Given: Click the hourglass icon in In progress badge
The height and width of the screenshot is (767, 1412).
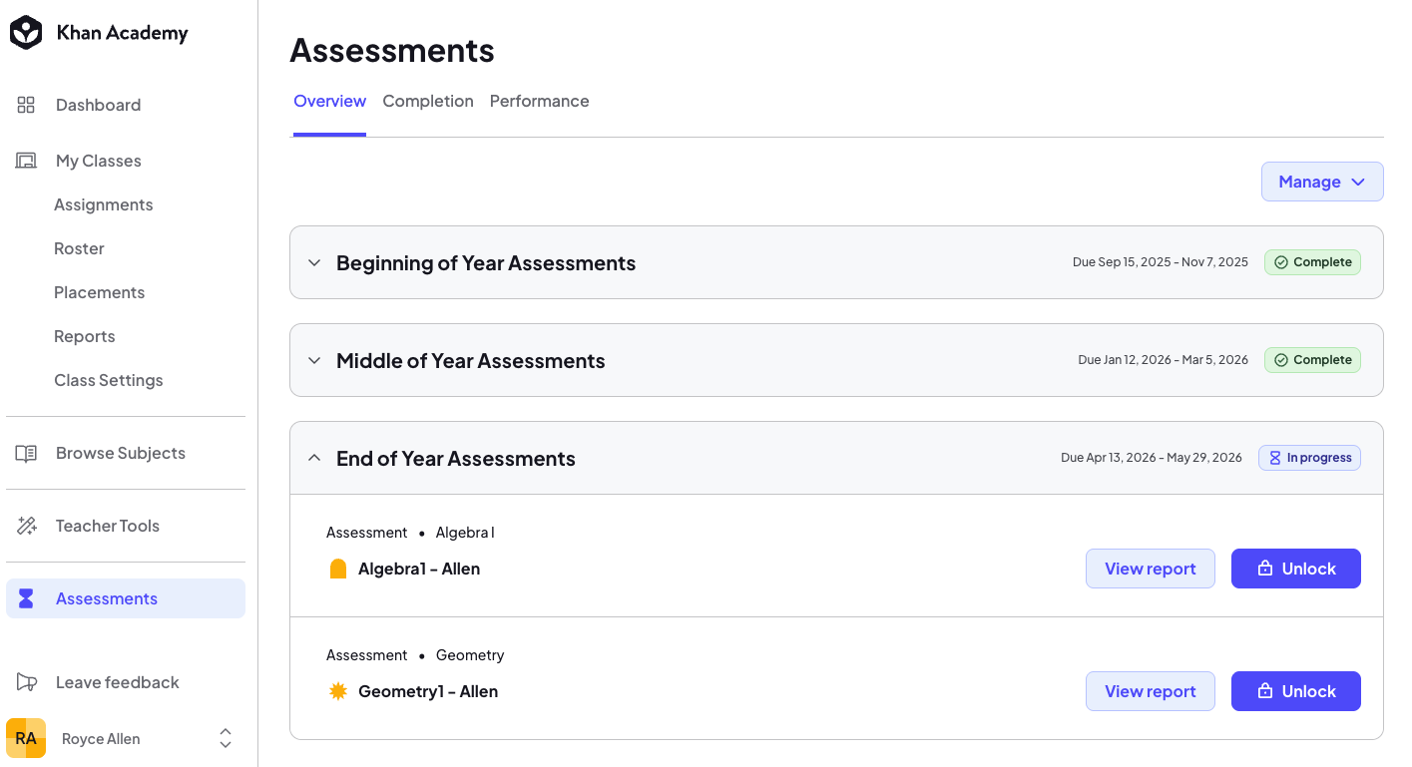Looking at the screenshot, I should coord(1275,458).
